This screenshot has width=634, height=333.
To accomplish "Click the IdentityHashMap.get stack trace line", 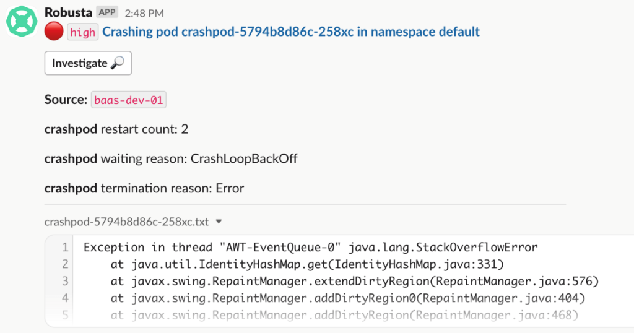I will click(x=308, y=265).
